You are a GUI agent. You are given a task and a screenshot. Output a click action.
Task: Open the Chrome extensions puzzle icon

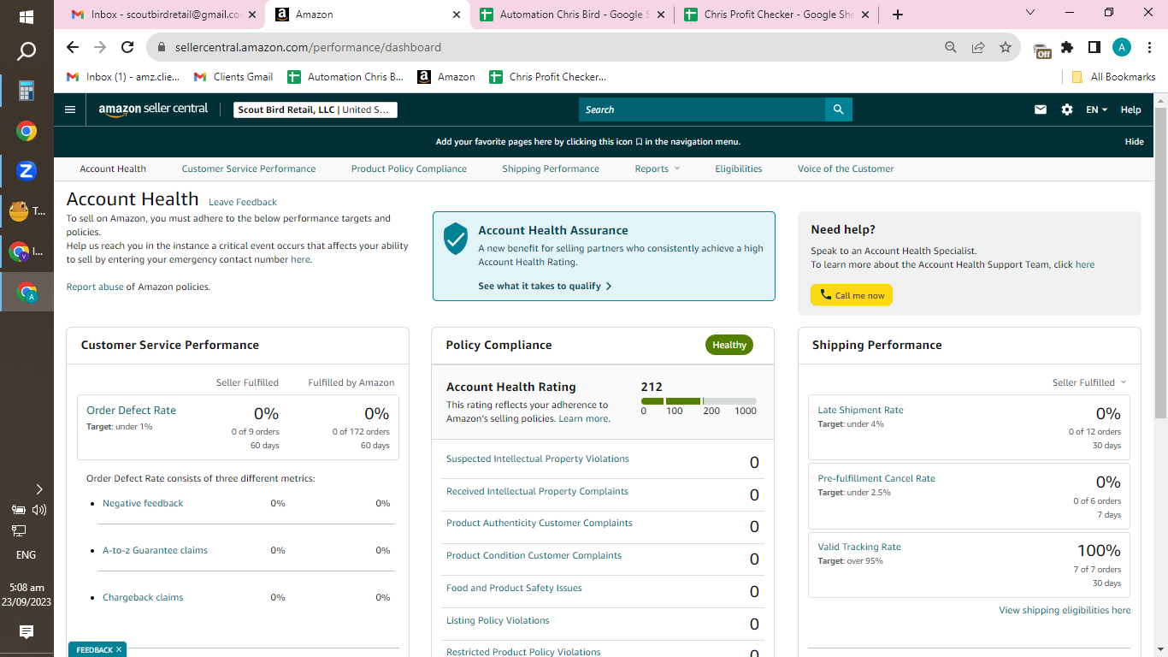pyautogui.click(x=1067, y=47)
